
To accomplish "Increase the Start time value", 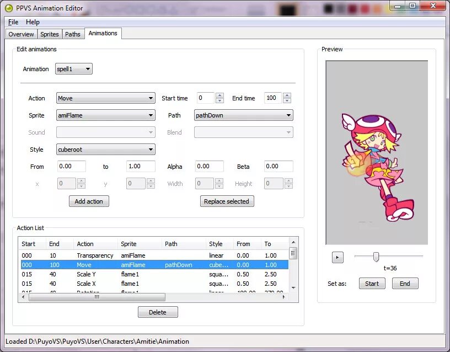I will (220, 95).
